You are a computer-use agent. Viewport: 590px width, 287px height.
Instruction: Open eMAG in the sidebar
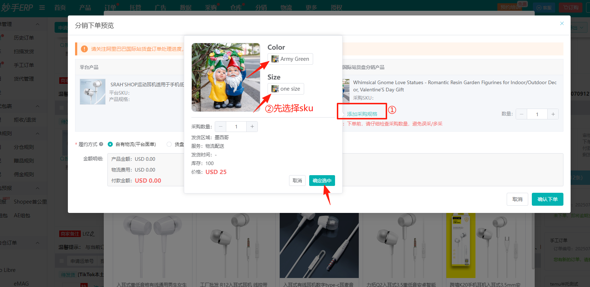(x=21, y=284)
